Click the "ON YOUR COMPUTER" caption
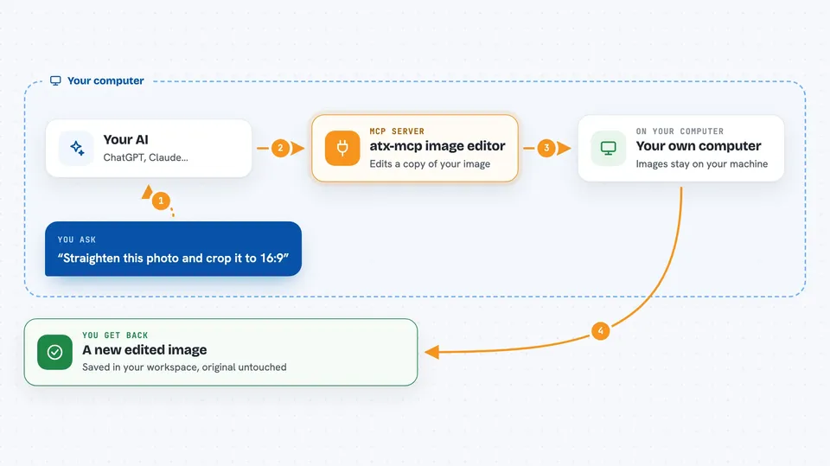 coord(680,131)
